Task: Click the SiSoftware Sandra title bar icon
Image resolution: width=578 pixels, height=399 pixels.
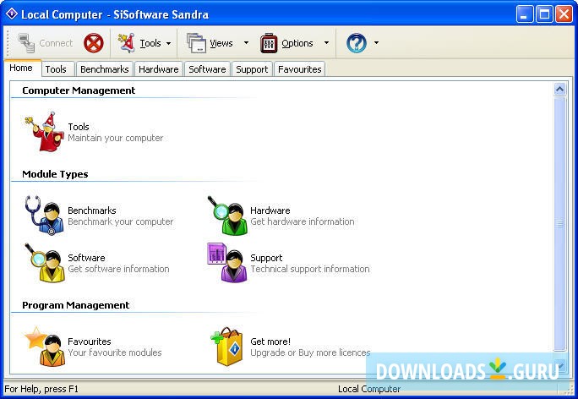Action: tap(12, 14)
